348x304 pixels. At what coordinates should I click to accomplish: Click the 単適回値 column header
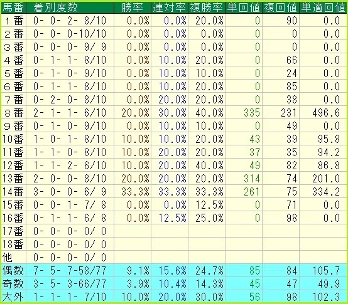(x=323, y=8)
